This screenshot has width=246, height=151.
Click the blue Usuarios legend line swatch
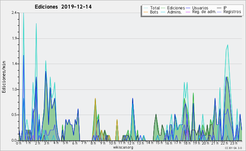[188, 8]
